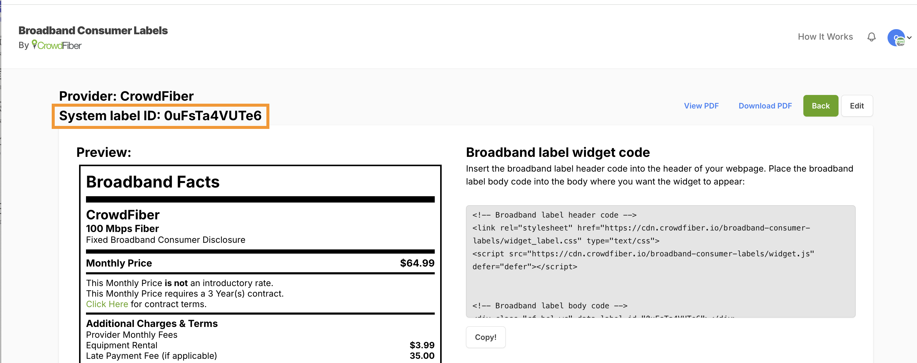Screen dimensions: 917x363
Task: Open the notification bell icon
Action: tap(871, 37)
